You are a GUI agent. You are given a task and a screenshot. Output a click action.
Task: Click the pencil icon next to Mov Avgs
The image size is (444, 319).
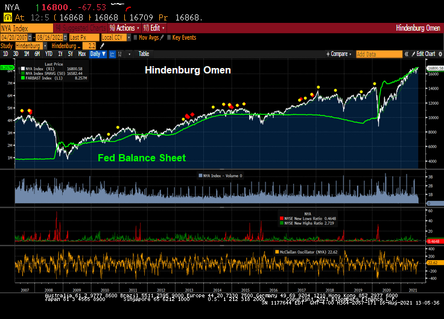(163, 37)
